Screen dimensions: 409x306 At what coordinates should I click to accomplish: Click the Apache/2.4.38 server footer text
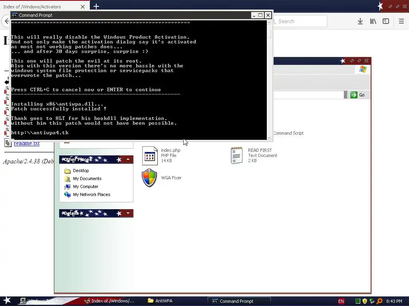28,161
